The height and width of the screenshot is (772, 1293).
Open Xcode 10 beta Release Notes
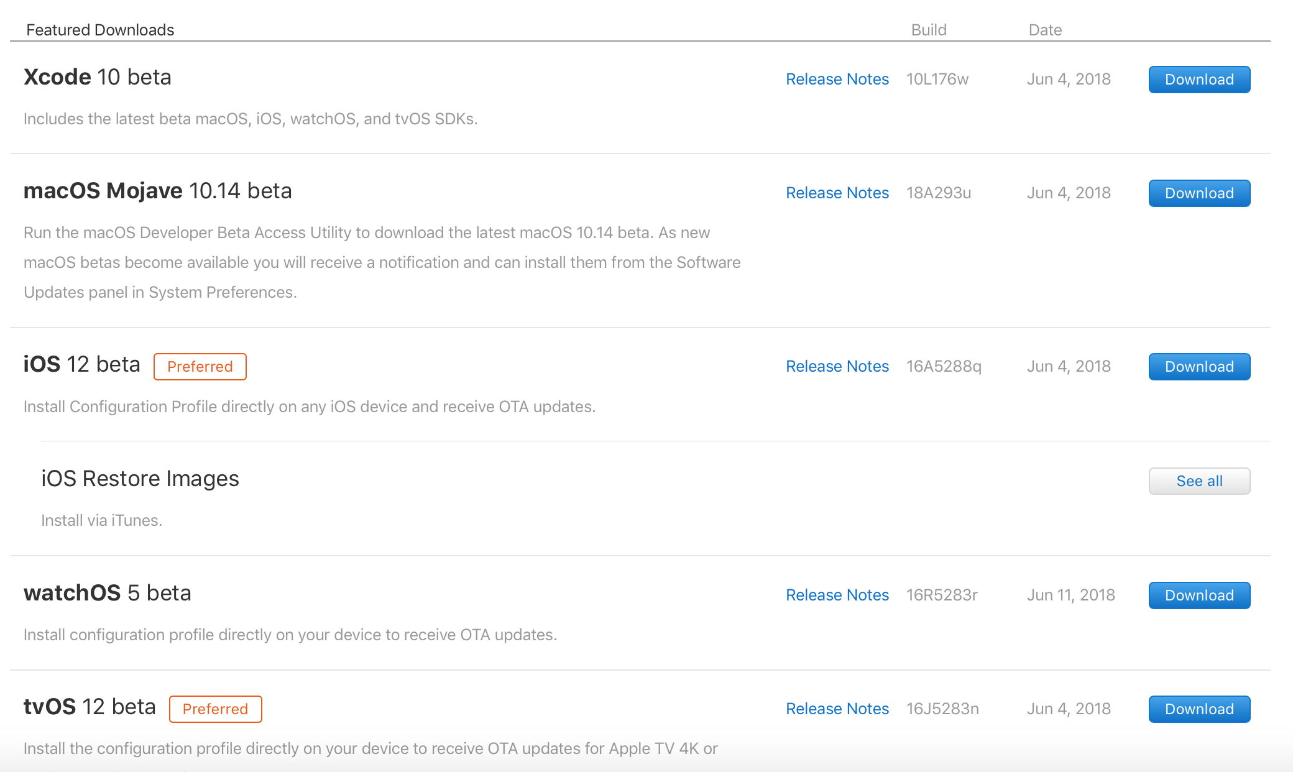point(837,80)
